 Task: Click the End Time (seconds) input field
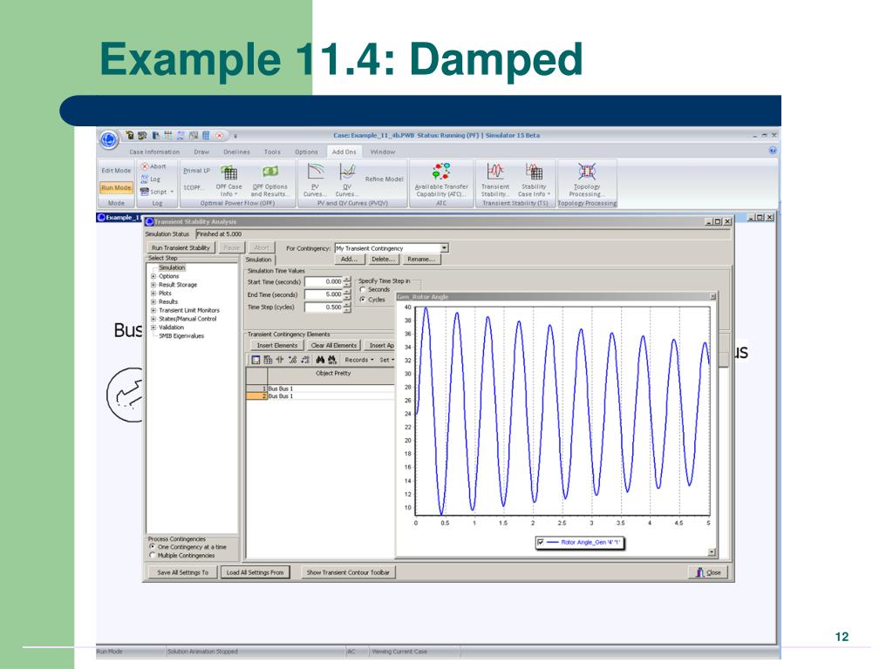[x=324, y=294]
